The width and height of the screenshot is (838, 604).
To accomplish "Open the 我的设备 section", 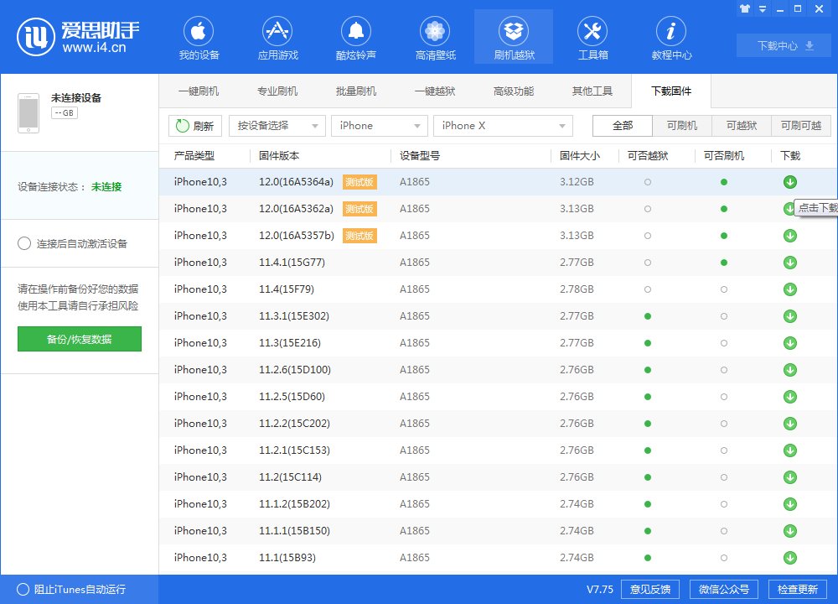I will pos(199,36).
